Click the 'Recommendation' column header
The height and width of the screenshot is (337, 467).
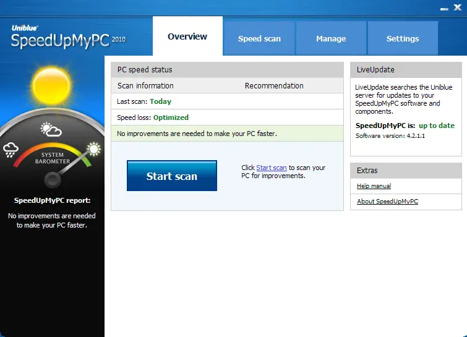(x=274, y=86)
